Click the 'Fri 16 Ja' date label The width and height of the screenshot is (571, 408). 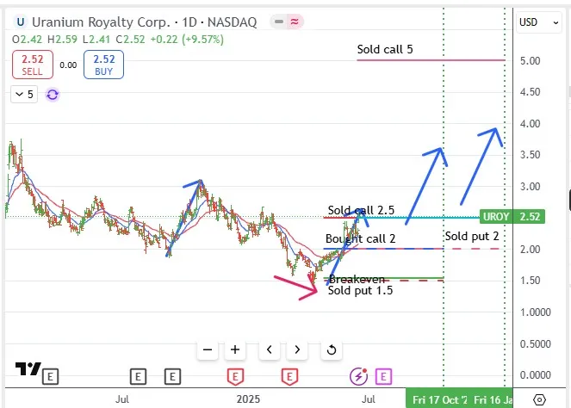[x=493, y=399]
